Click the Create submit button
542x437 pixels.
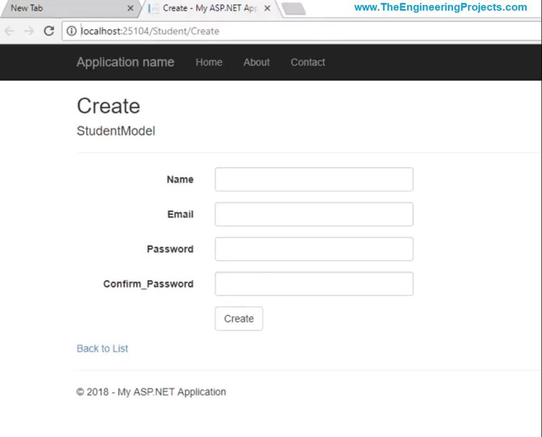point(239,318)
